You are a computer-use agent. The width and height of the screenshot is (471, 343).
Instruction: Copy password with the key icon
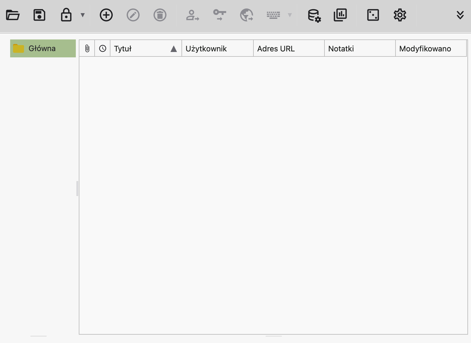pos(220,15)
